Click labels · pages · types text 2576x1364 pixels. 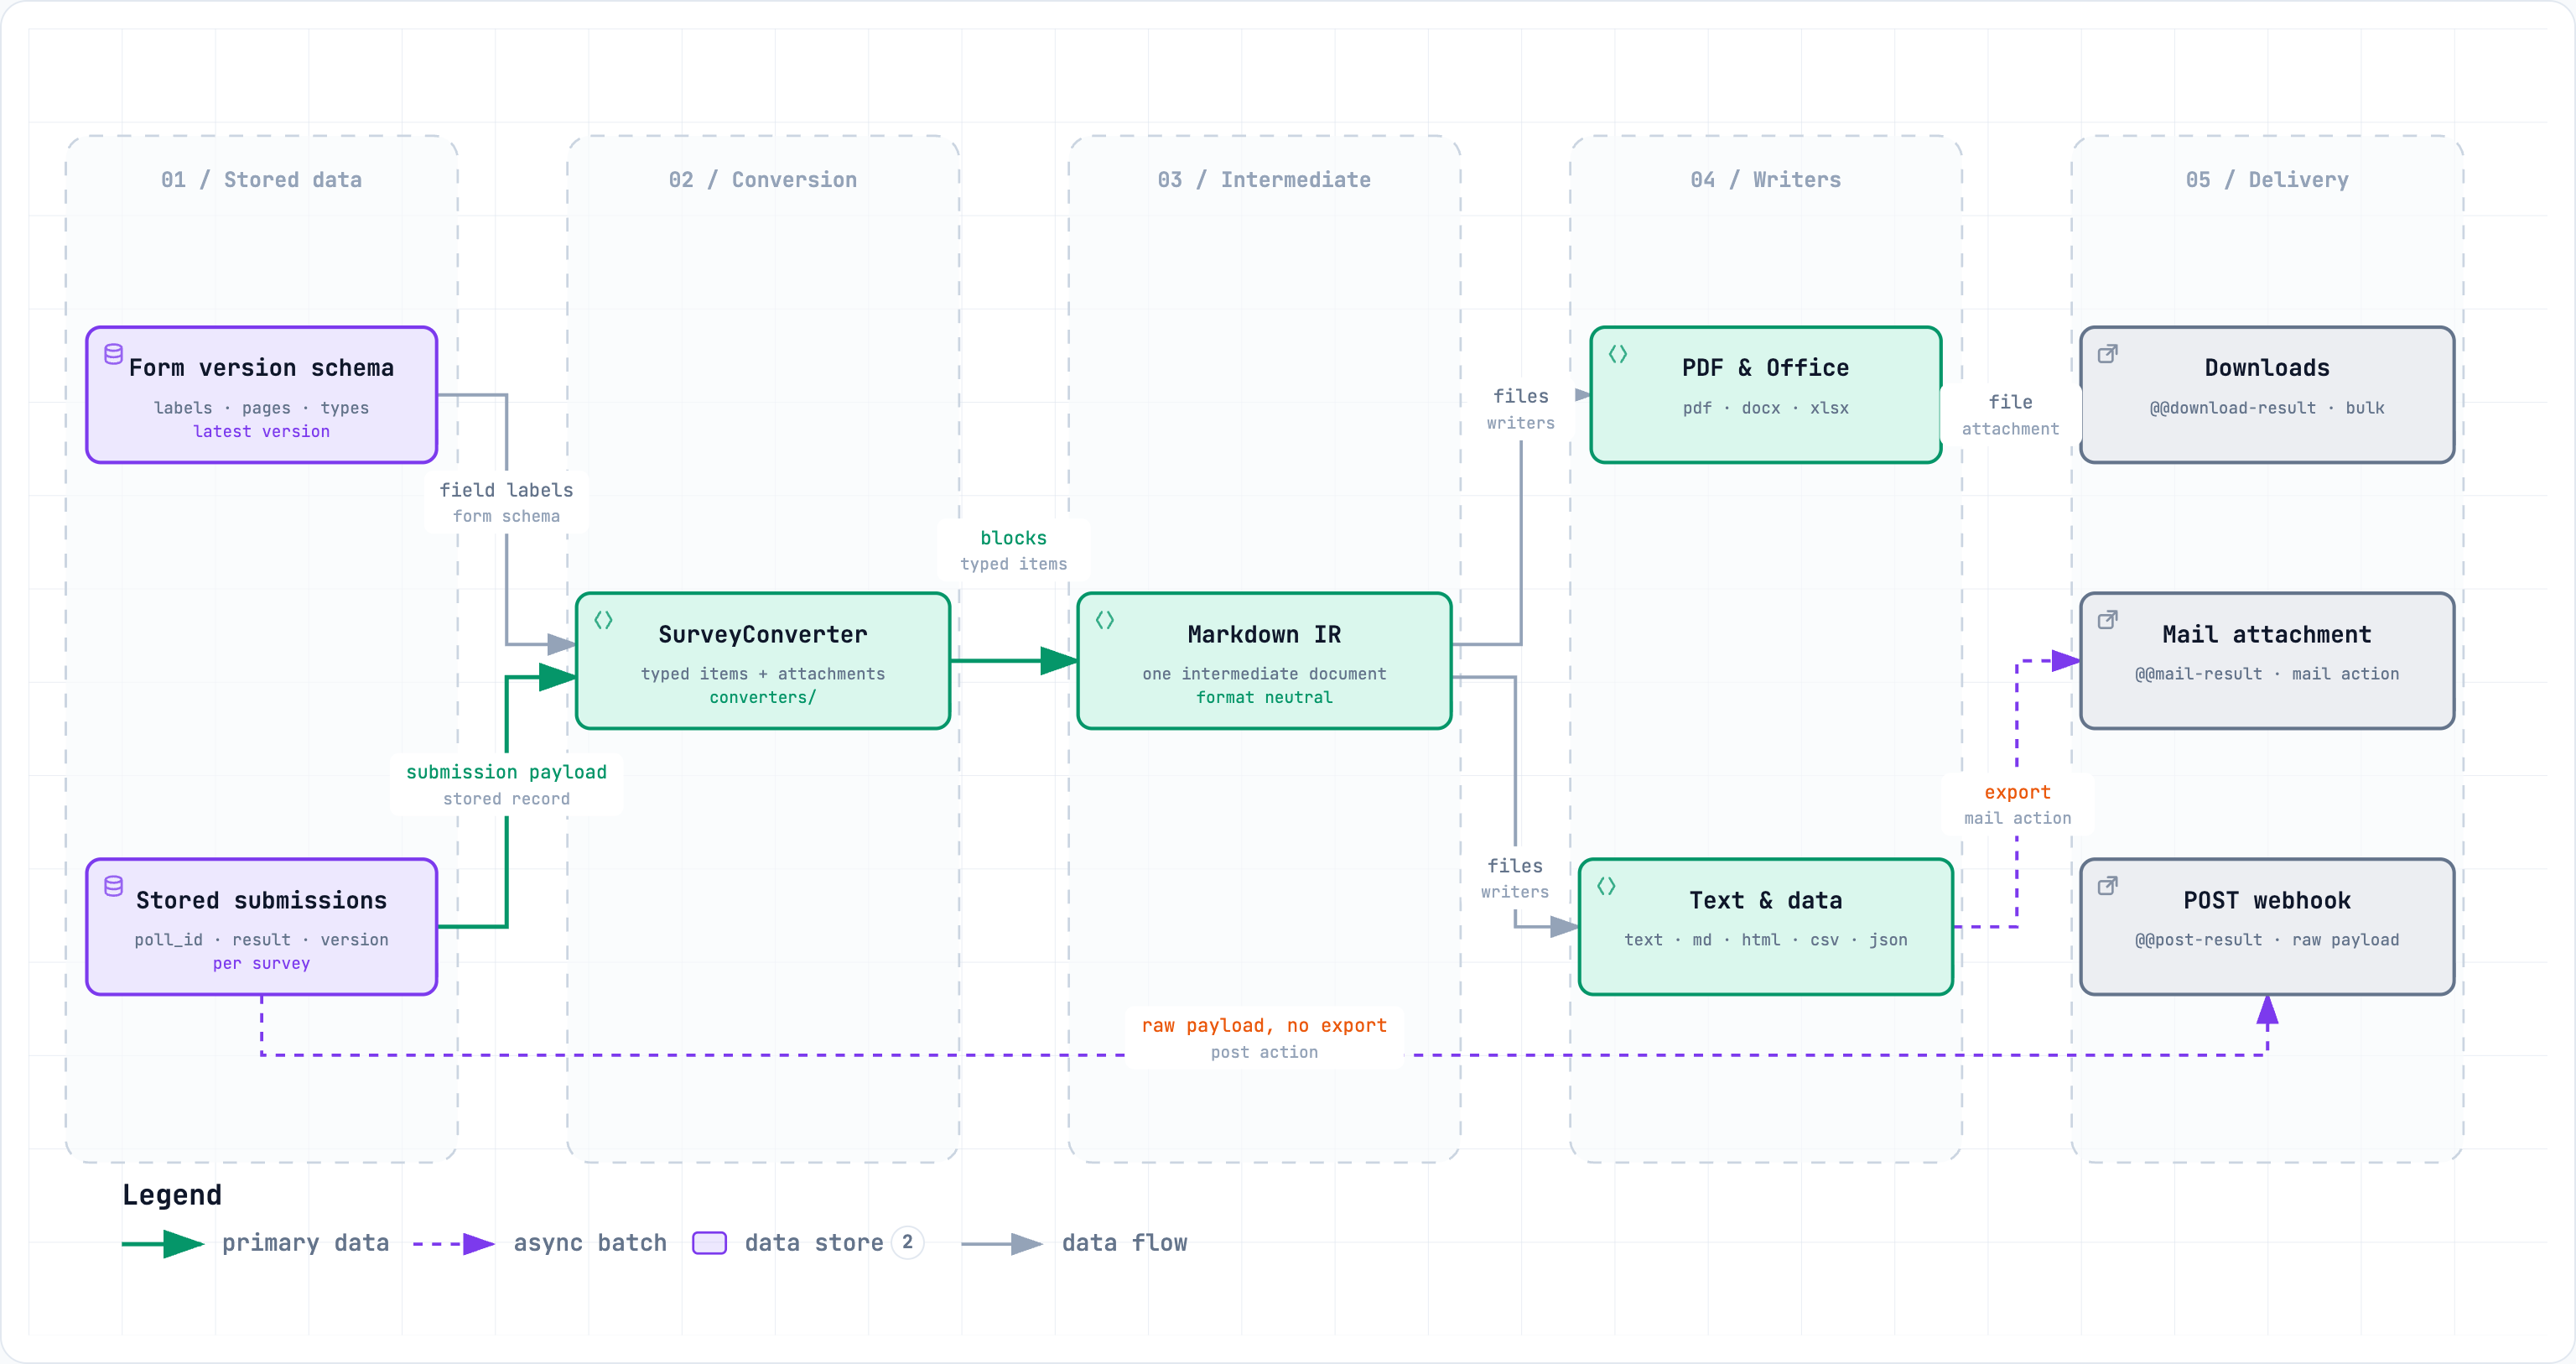261,409
